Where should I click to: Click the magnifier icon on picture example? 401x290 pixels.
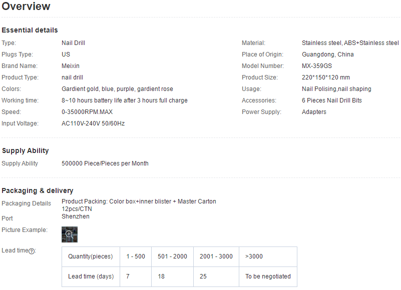point(69,234)
